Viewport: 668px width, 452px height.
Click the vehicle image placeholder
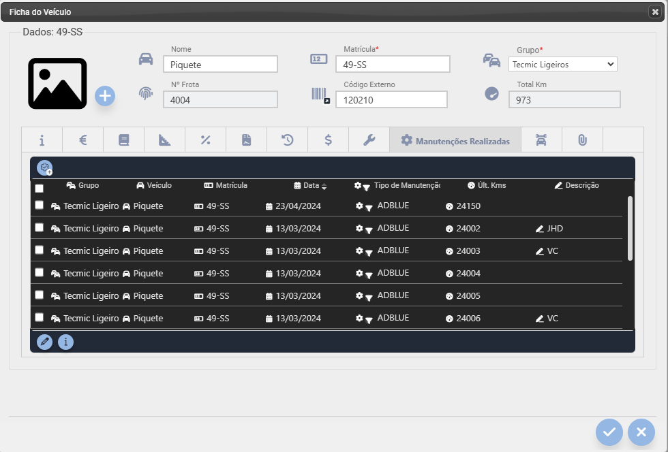click(x=57, y=84)
